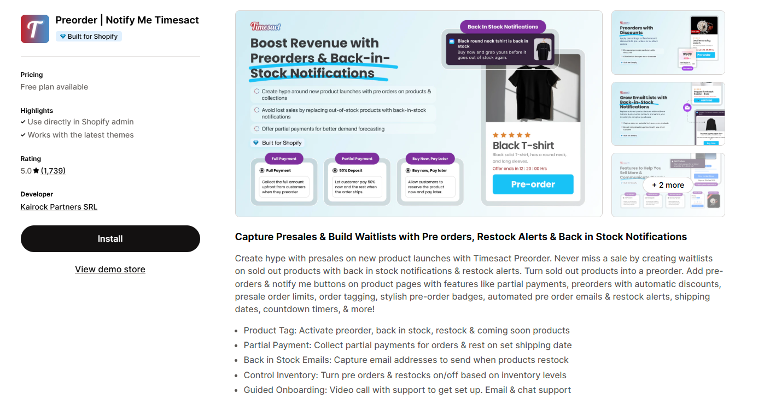Click the checkmark beside 'Use directly in Shopify admin'
The image size is (764, 406).
[x=23, y=122]
